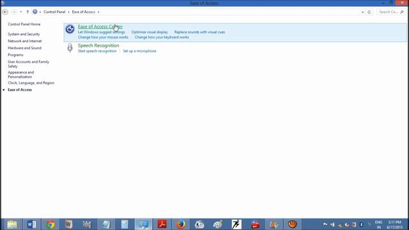Open Speech Recognition heading link
This screenshot has height=230, width=409.
tap(98, 45)
